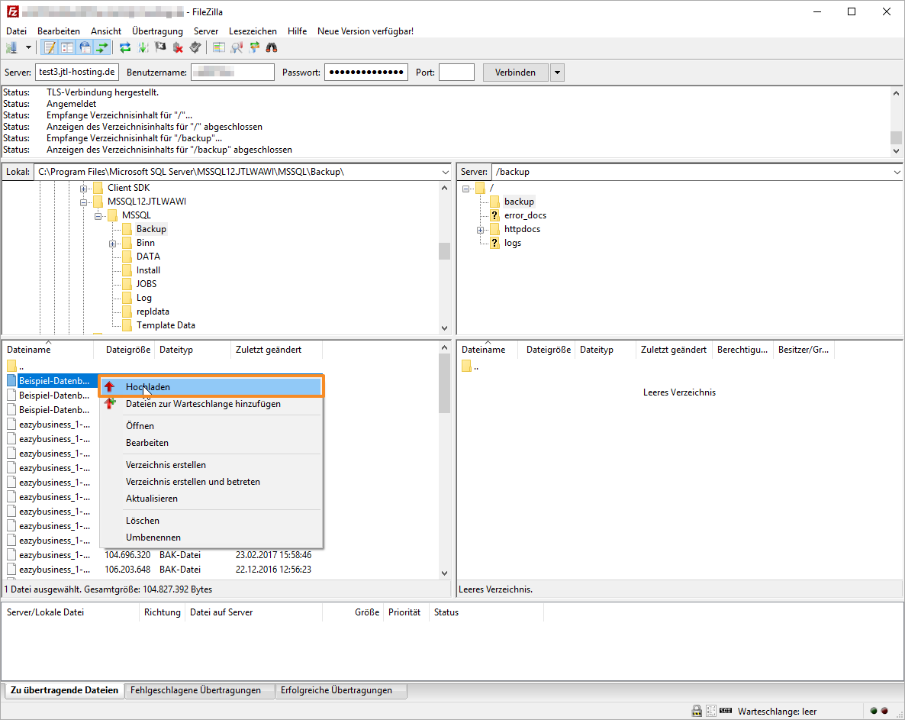Click the local tree scrollbar thumb
Viewport: 905px width, 720px height.
click(444, 251)
